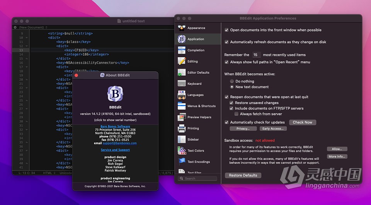This screenshot has height=205, width=371.
Task: Click the magnifier icon in preferences search
Action: [x=182, y=178]
